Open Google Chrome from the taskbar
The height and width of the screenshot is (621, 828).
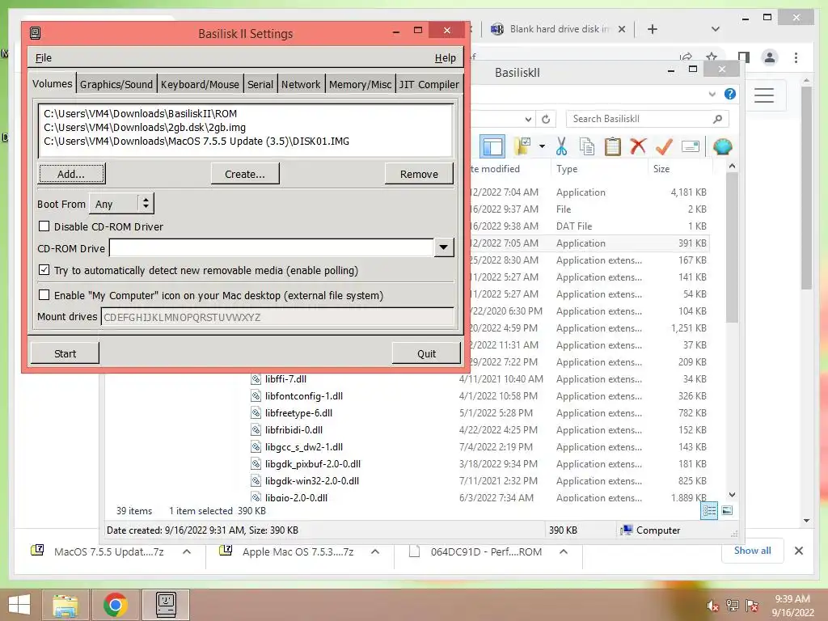115,605
